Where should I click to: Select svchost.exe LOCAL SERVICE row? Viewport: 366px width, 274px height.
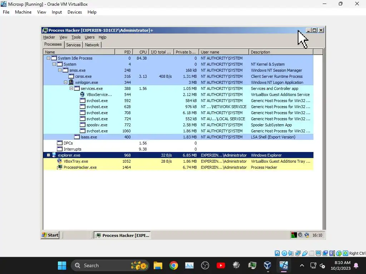(x=178, y=118)
